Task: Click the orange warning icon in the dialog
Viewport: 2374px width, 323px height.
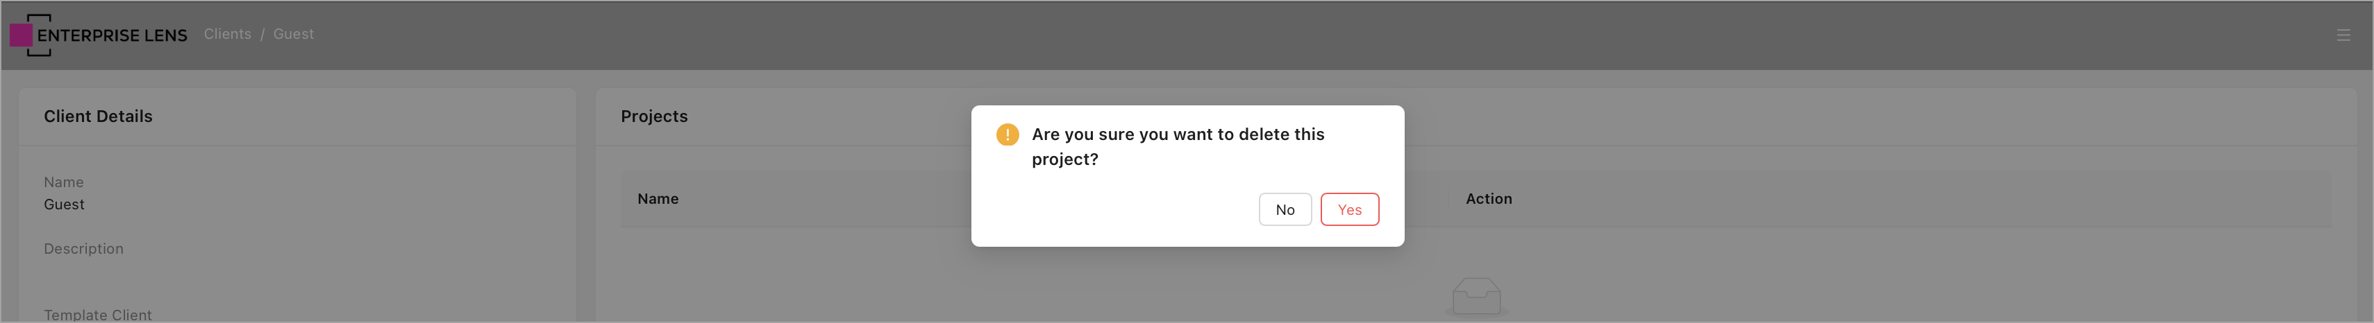Action: click(x=1008, y=134)
